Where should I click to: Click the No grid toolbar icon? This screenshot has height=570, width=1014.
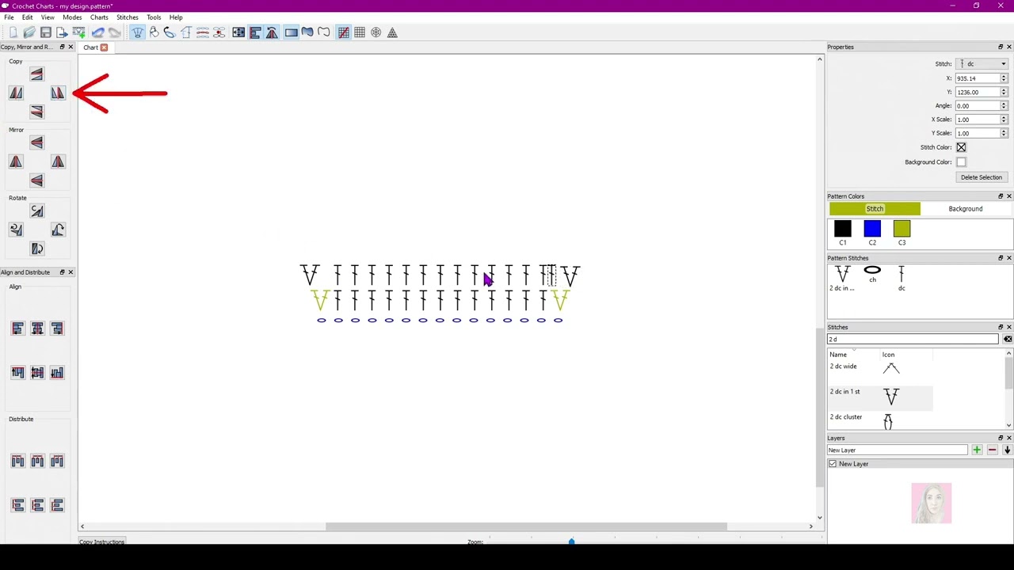(343, 32)
